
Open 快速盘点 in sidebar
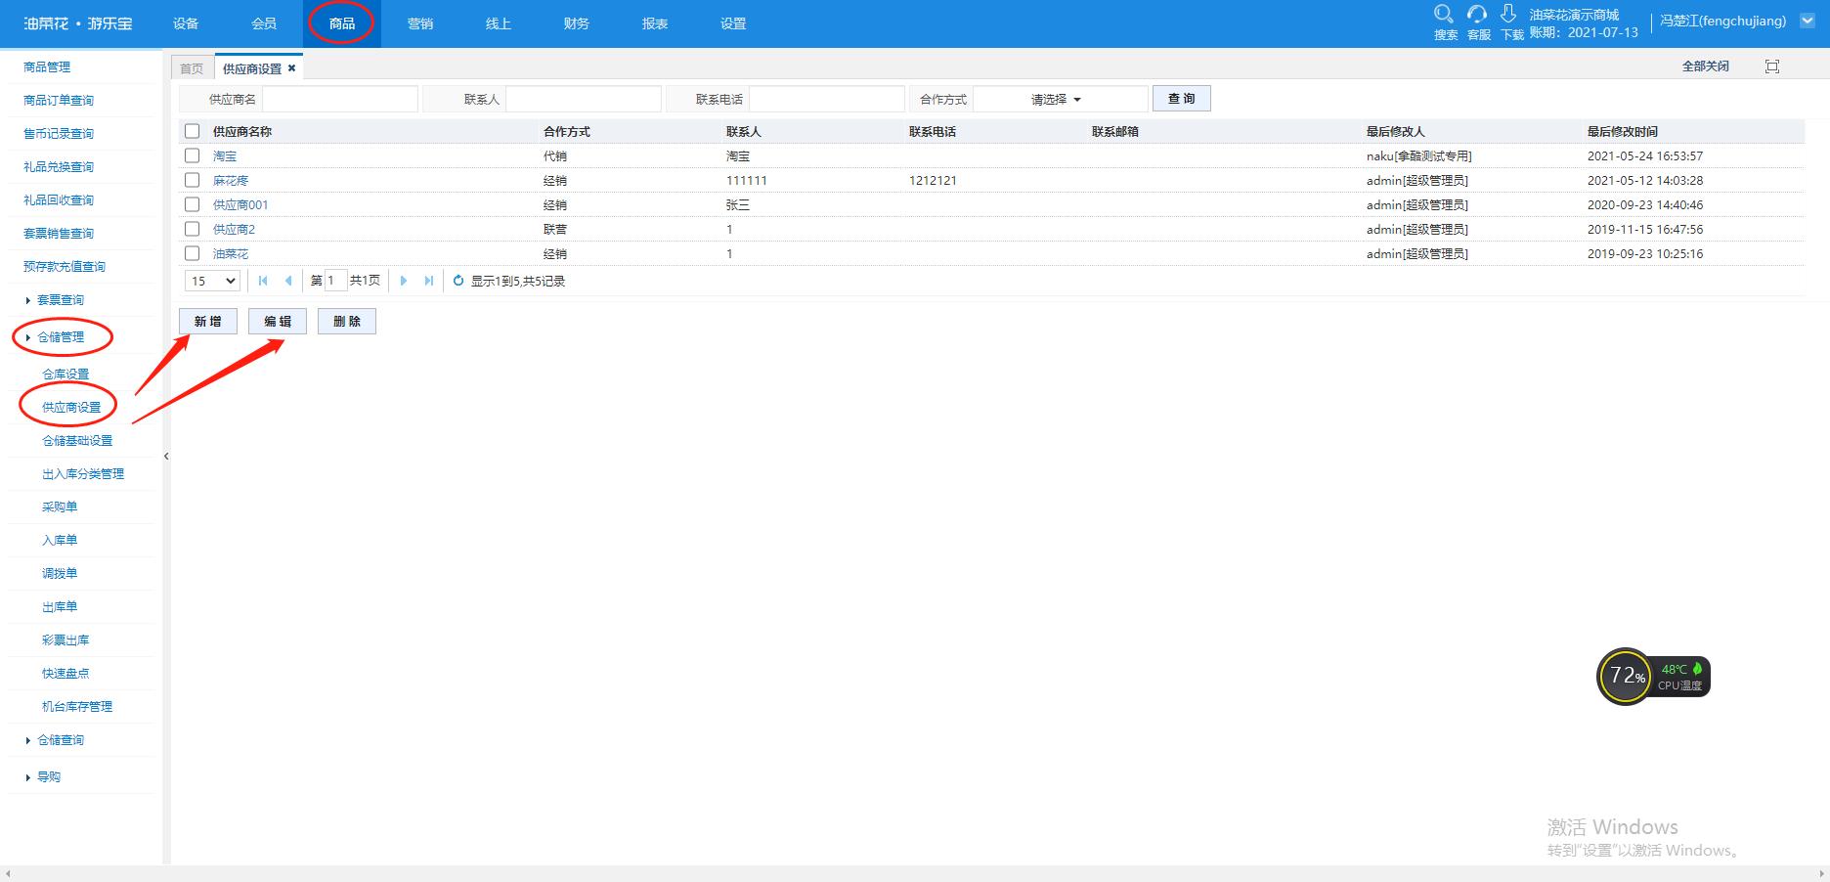click(65, 674)
